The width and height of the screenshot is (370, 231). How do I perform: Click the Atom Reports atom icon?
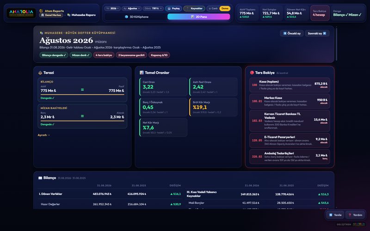coord(41,11)
